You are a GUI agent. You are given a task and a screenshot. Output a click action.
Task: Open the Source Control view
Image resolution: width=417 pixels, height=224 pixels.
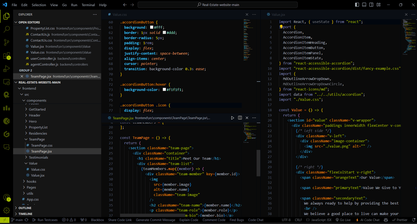coord(7,43)
